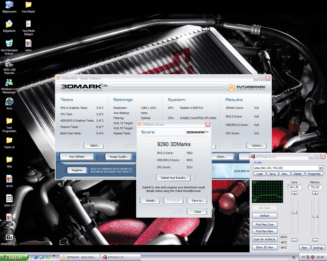Click the TR language bar indicator

(294, 257)
